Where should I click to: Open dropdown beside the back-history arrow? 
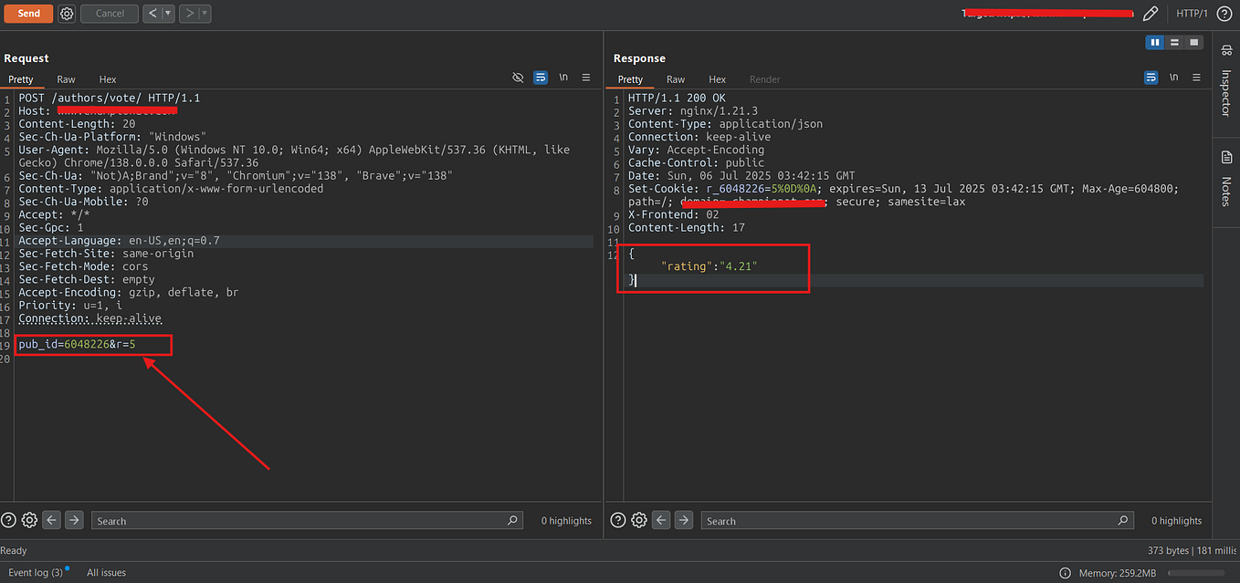166,14
